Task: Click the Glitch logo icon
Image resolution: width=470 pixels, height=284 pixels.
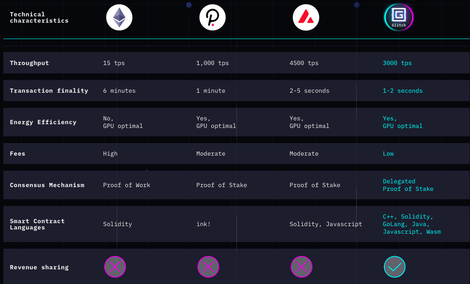Action: click(399, 17)
